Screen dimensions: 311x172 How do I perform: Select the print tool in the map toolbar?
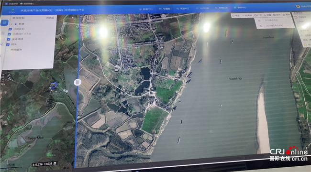(258, 15)
